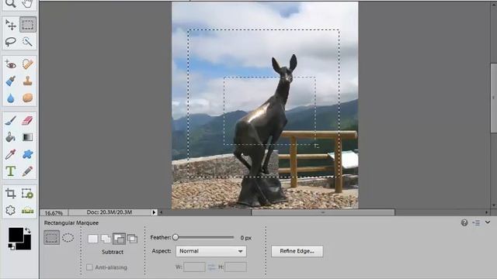Open the Aspect dropdown set to Normal

(210, 251)
